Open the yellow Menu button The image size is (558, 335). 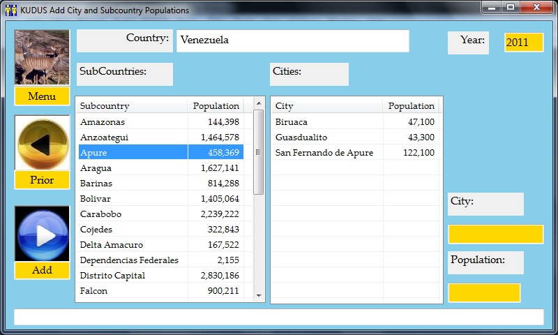tap(42, 96)
